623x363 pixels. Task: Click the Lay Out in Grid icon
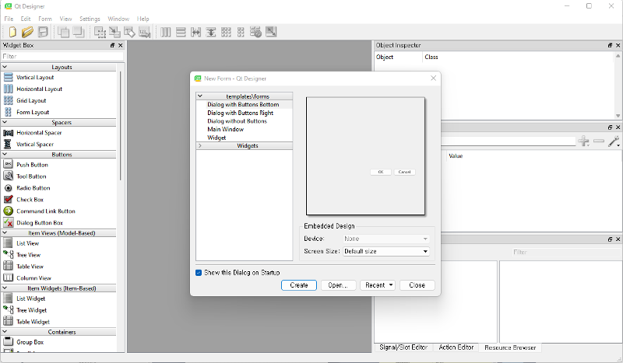pyautogui.click(x=226, y=32)
